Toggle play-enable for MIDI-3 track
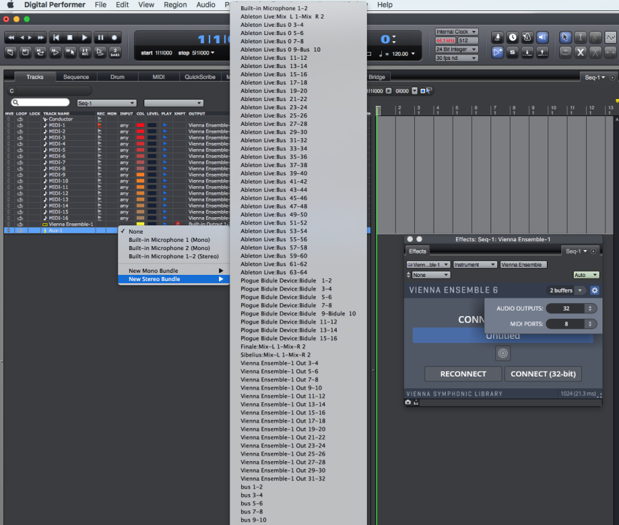 [165, 137]
